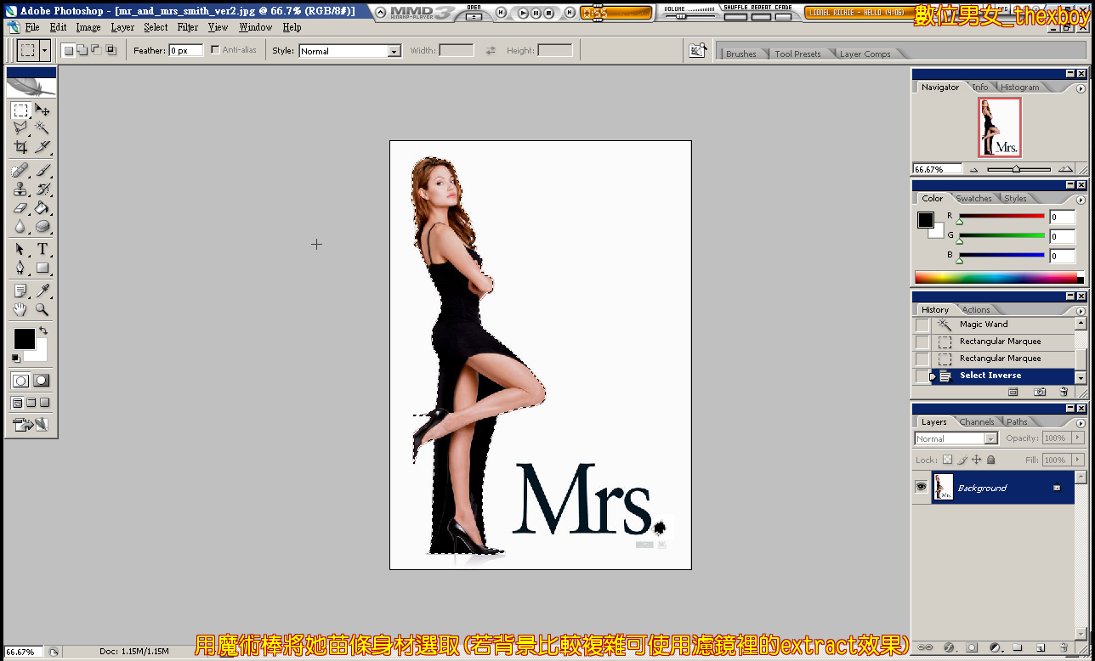
Task: Open the Layers panel flyout menu arrow
Action: [x=1081, y=421]
